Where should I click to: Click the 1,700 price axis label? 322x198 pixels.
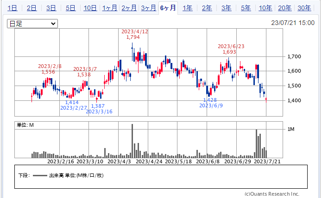tap(294, 56)
